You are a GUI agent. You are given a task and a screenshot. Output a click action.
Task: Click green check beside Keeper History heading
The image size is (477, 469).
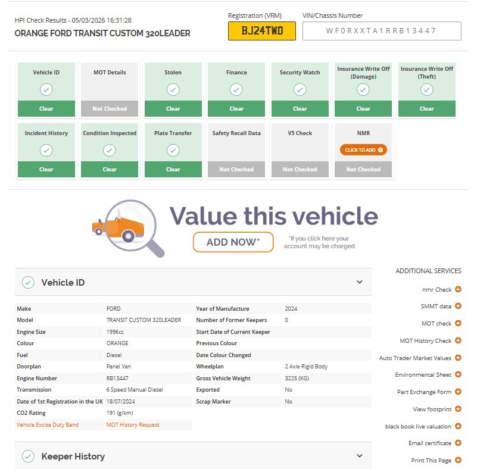pyautogui.click(x=27, y=455)
